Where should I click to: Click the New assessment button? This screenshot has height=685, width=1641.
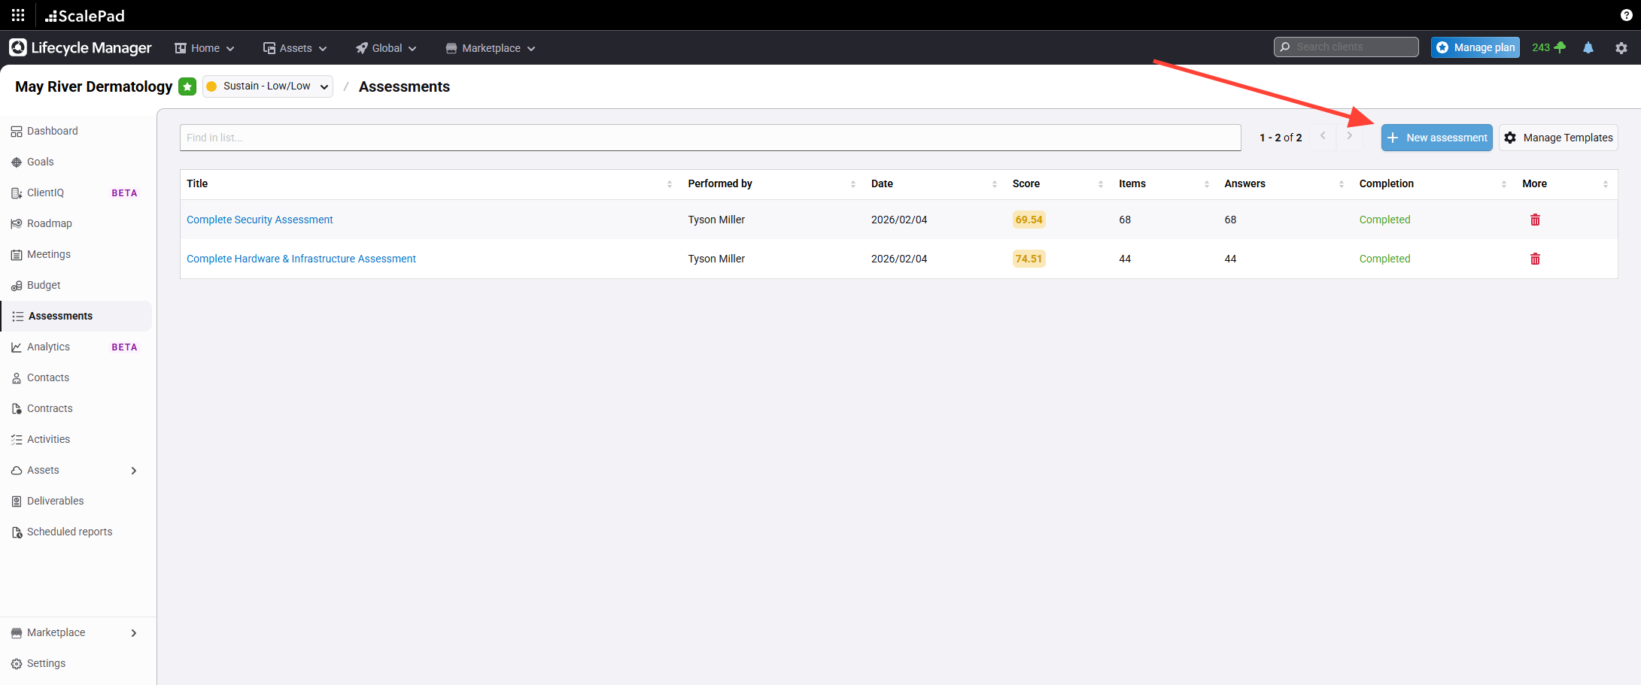[x=1436, y=138]
